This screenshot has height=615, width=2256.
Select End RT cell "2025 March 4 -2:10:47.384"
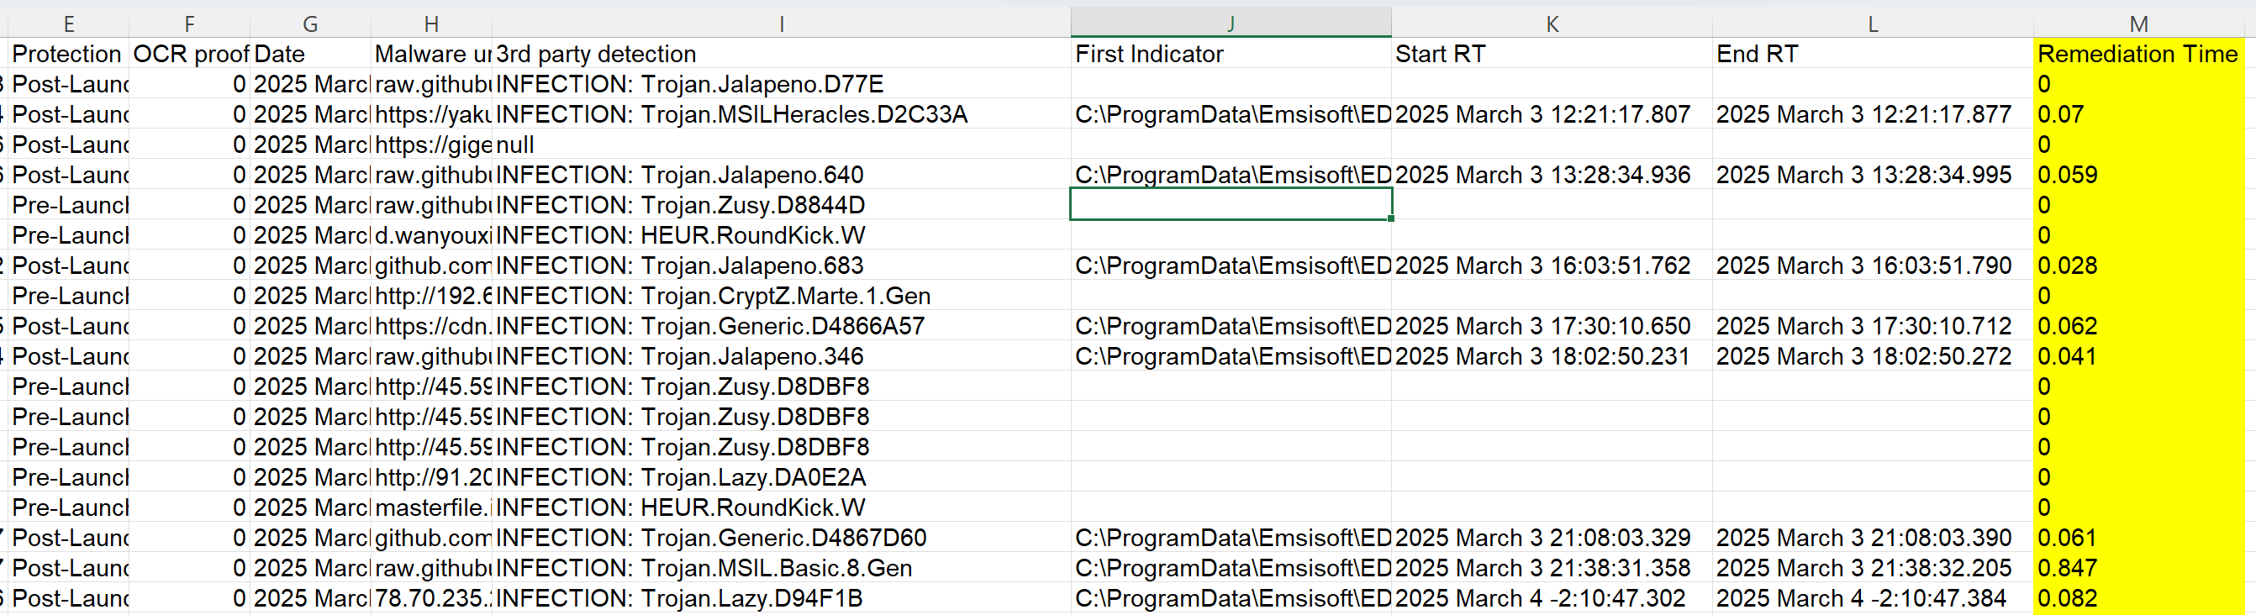1873,599
